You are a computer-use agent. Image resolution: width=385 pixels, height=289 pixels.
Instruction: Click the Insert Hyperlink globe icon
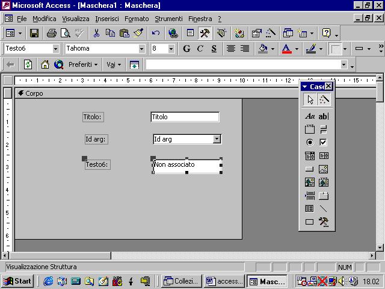click(x=173, y=33)
